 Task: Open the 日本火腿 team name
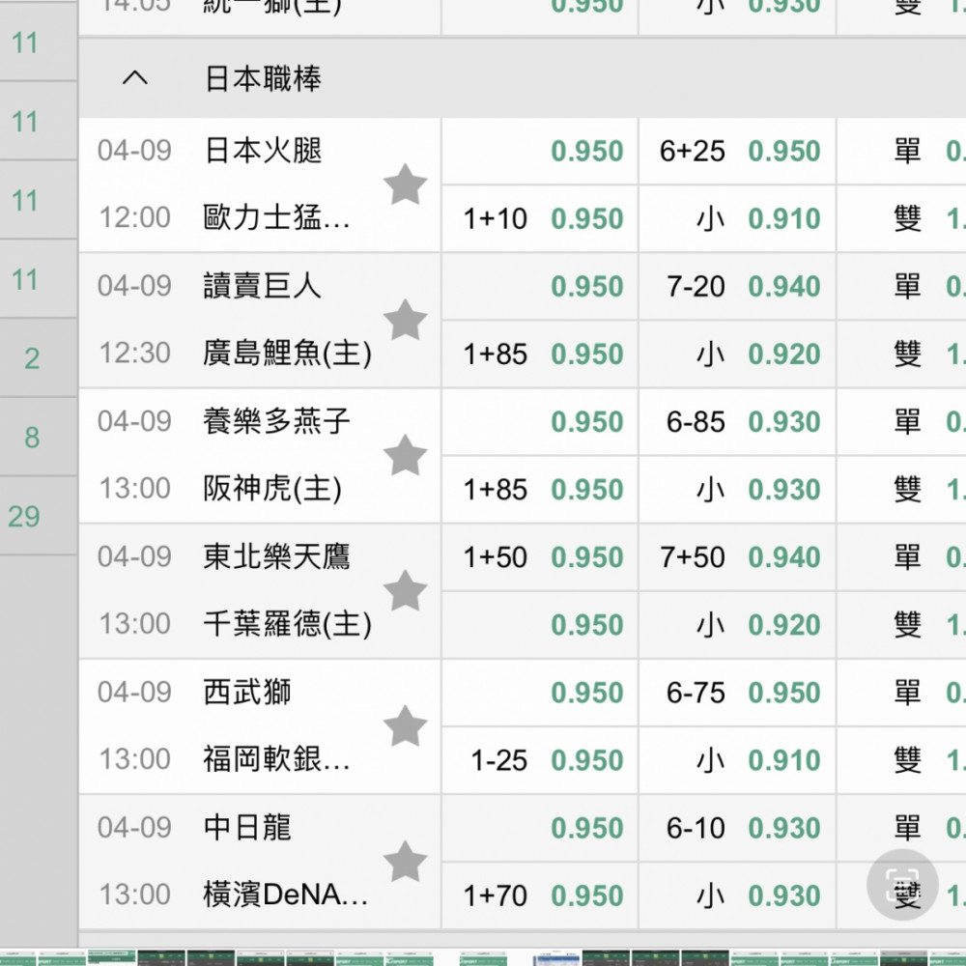click(x=263, y=151)
